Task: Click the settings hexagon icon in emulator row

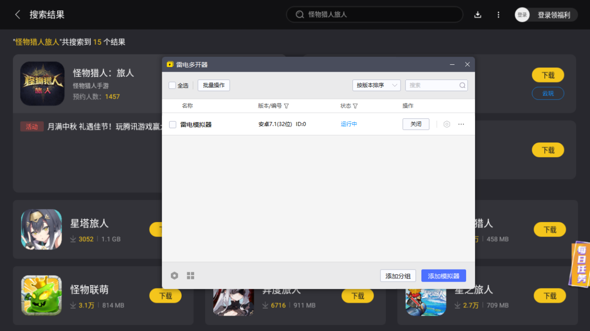Action: [447, 124]
